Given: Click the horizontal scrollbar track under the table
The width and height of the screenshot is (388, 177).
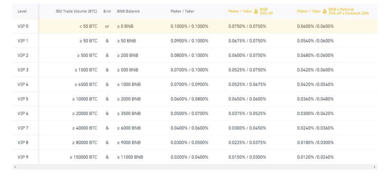Looking at the screenshot, I should tap(194, 167).
